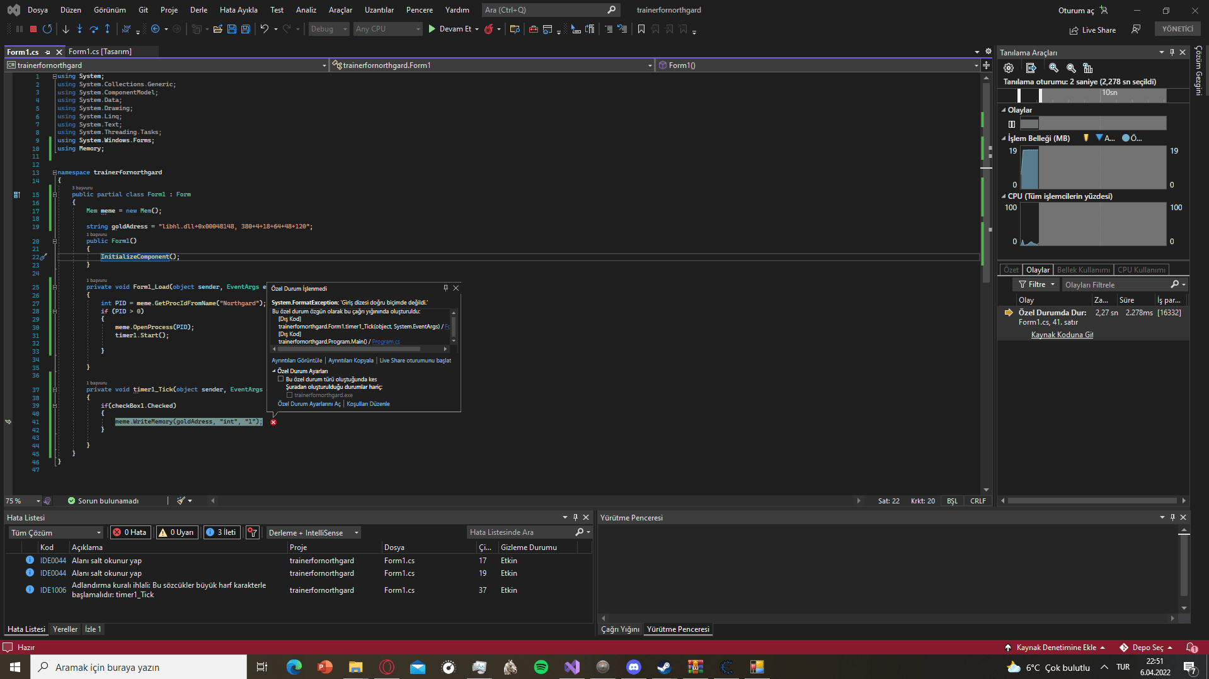Open the Uzantılar menu
The width and height of the screenshot is (1209, 679).
(379, 10)
